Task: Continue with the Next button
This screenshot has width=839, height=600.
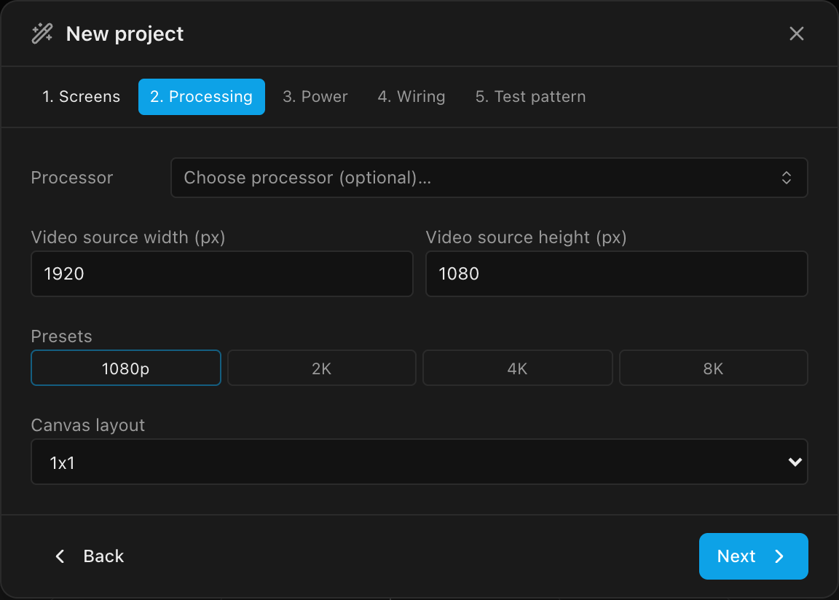Action: [x=753, y=556]
